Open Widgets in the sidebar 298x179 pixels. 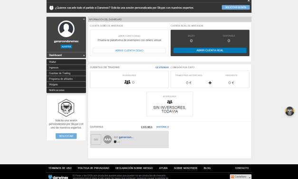[66, 84]
